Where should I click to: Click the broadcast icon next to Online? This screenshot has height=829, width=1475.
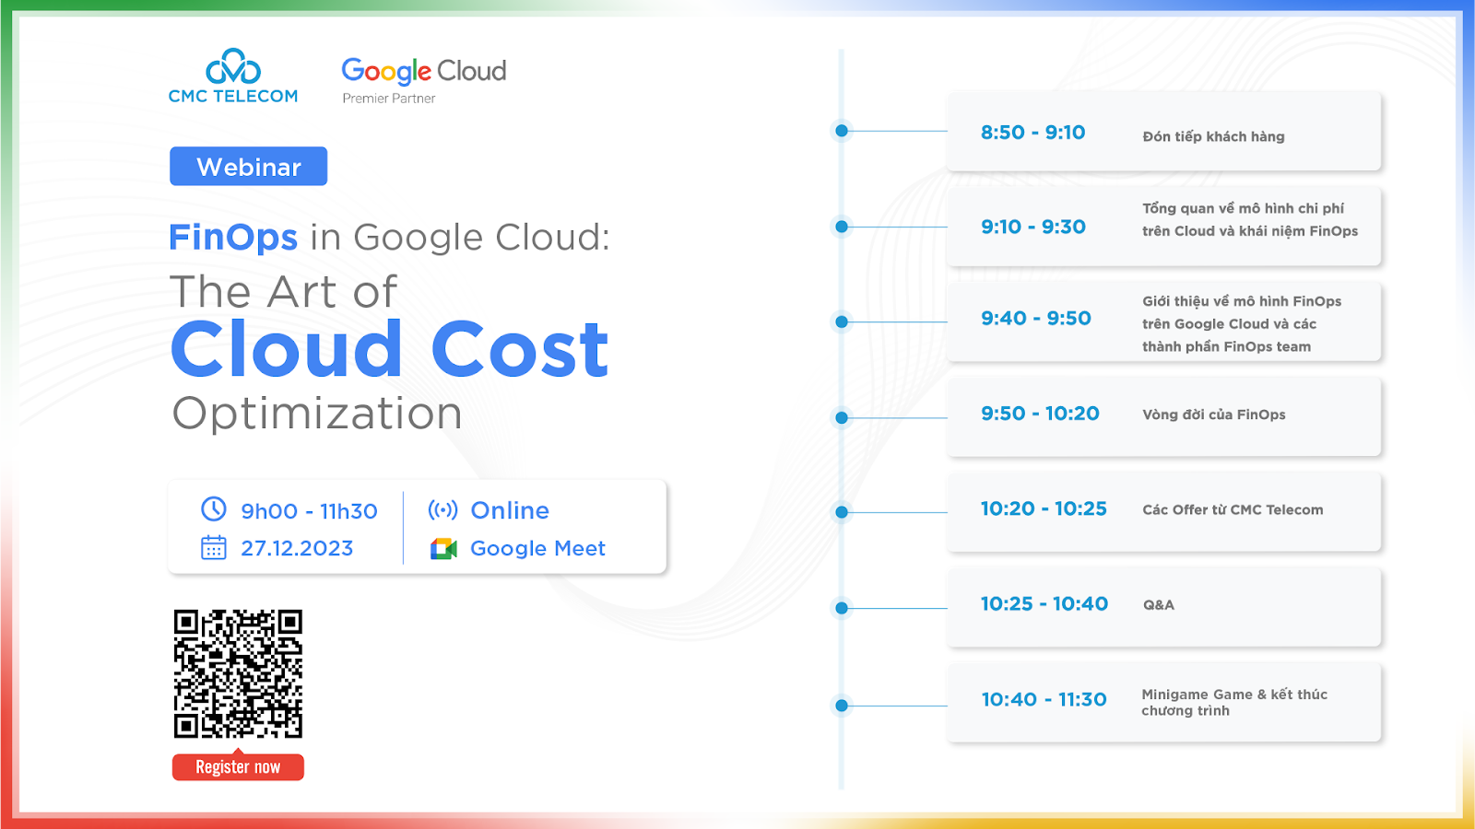443,509
